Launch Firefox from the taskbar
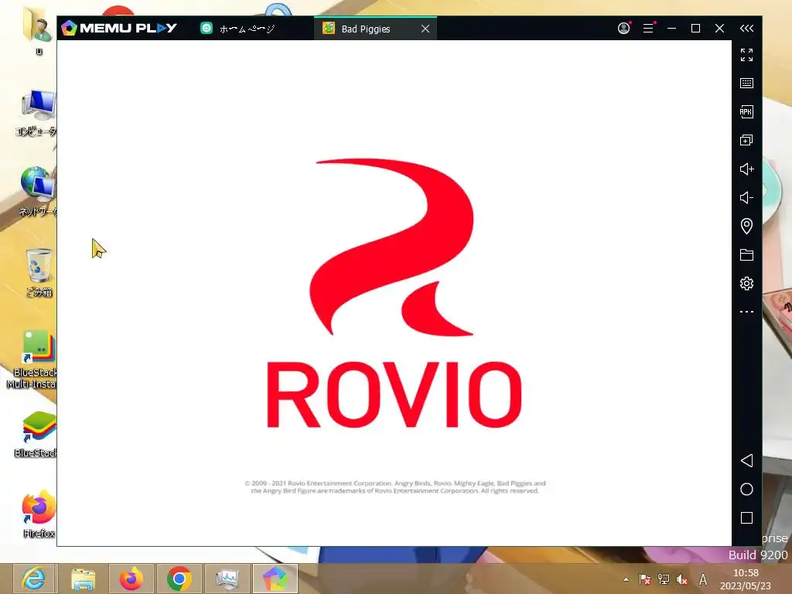 pyautogui.click(x=131, y=579)
